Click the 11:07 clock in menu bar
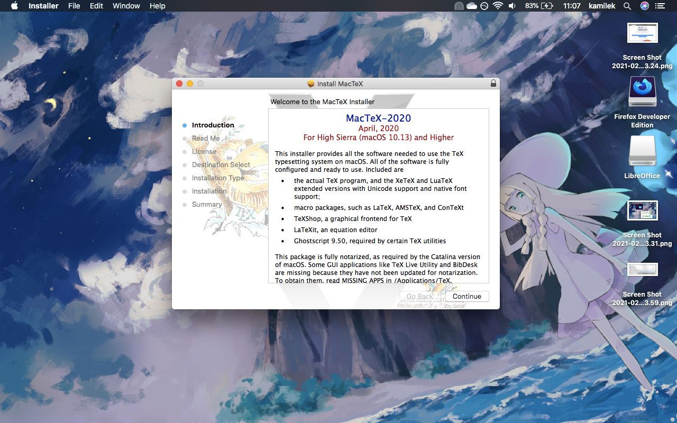Image resolution: width=677 pixels, height=423 pixels. pyautogui.click(x=572, y=6)
